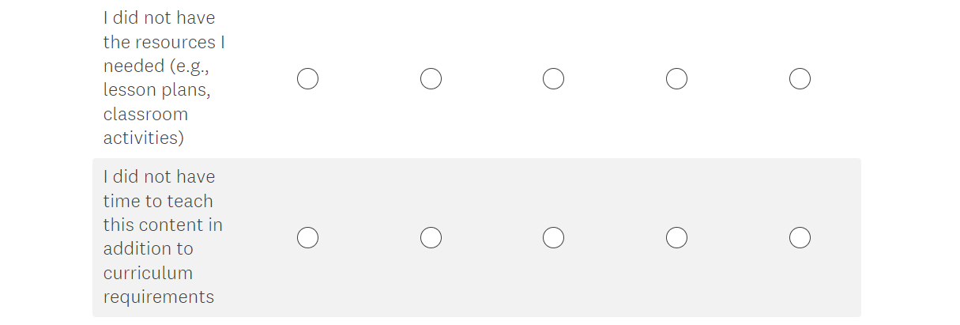
Task: Select second radio button in time-to-teach row
Action: point(431,238)
